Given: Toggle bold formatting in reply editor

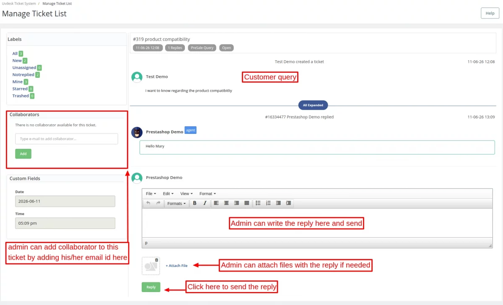Looking at the screenshot, I should click(194, 203).
